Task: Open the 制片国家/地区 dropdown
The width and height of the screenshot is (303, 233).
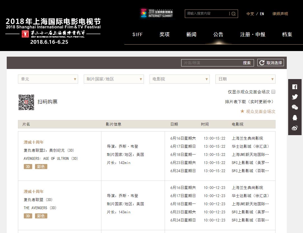Action: coord(114,79)
